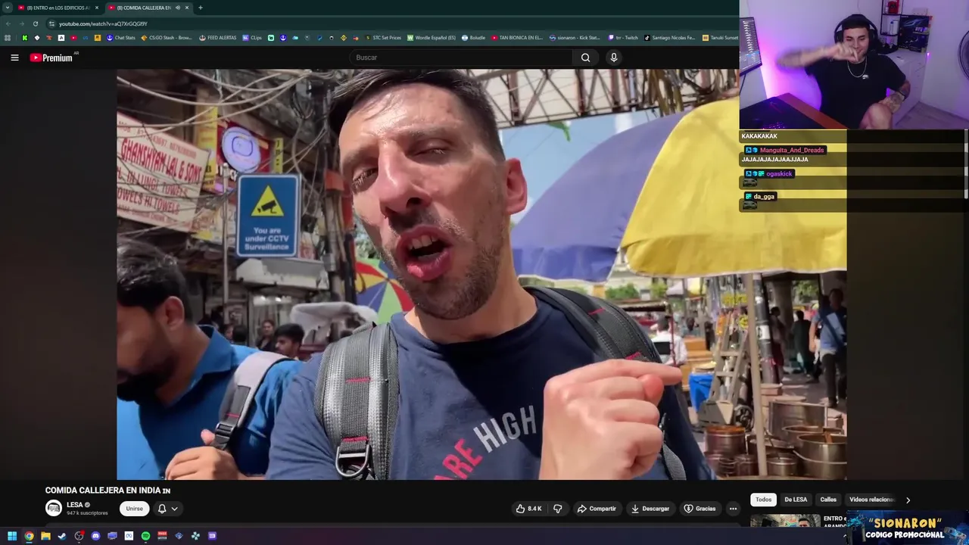Close the ENTRO en LOS EDIFICIOS tab

[x=97, y=8]
